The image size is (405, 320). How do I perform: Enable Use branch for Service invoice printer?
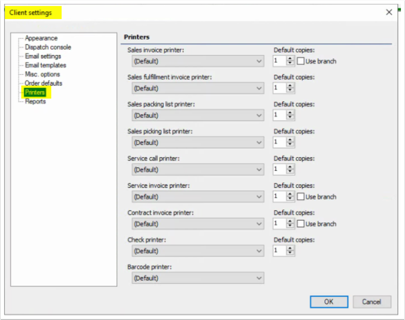pos(301,197)
